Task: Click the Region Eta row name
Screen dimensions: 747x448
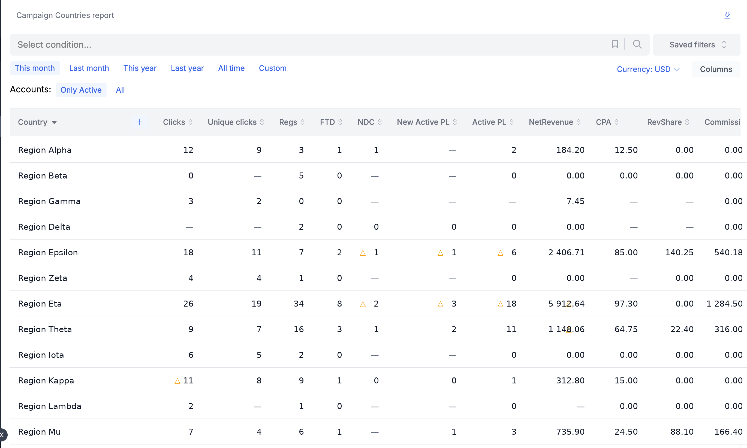Action: click(x=40, y=304)
